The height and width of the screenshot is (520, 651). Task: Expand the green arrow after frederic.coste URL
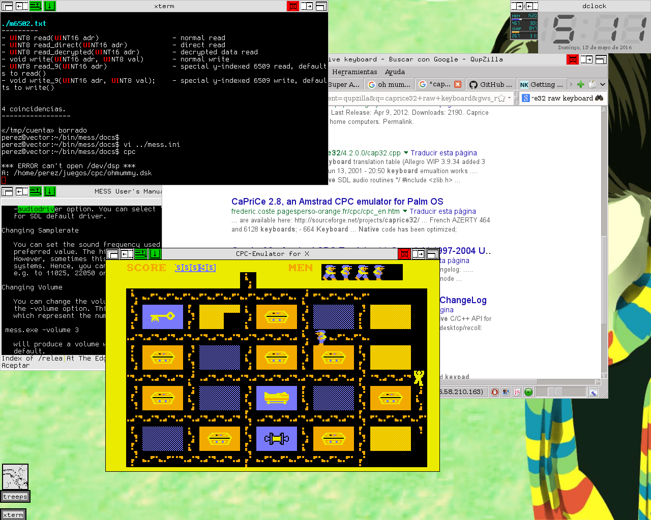tap(405, 211)
